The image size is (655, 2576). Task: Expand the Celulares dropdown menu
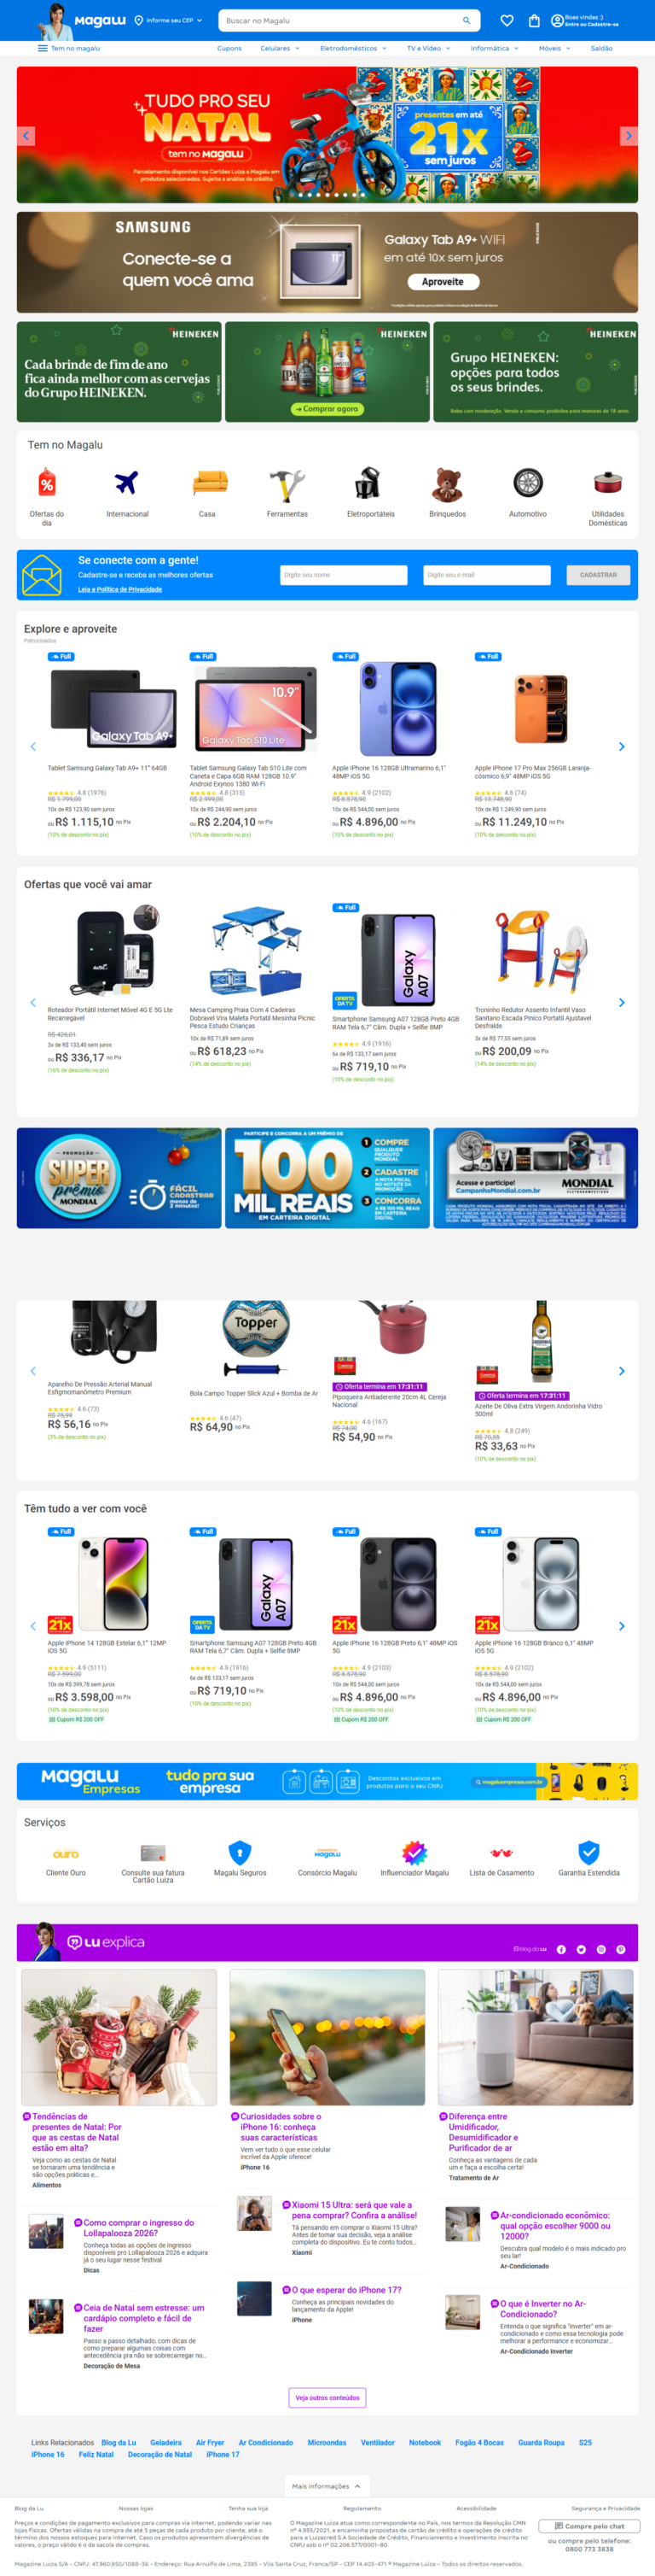click(x=280, y=48)
